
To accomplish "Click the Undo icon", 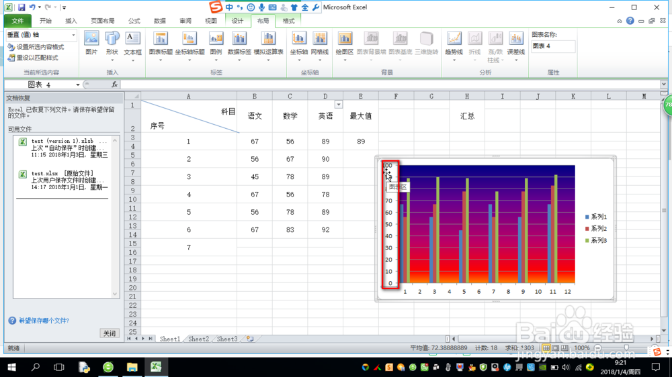I will point(32,7).
